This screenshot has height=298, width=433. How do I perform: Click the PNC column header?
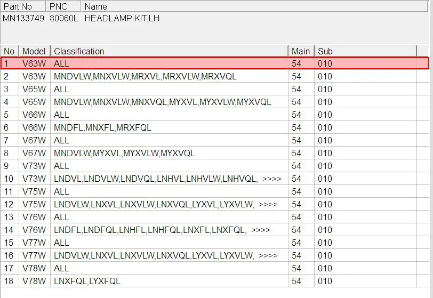pyautogui.click(x=63, y=6)
